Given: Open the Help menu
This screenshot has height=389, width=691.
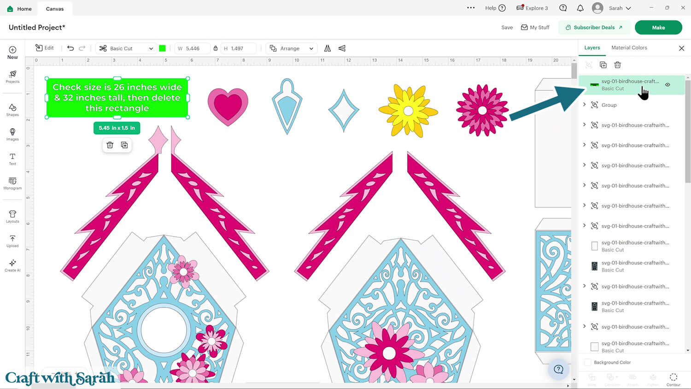Looking at the screenshot, I should [x=495, y=8].
